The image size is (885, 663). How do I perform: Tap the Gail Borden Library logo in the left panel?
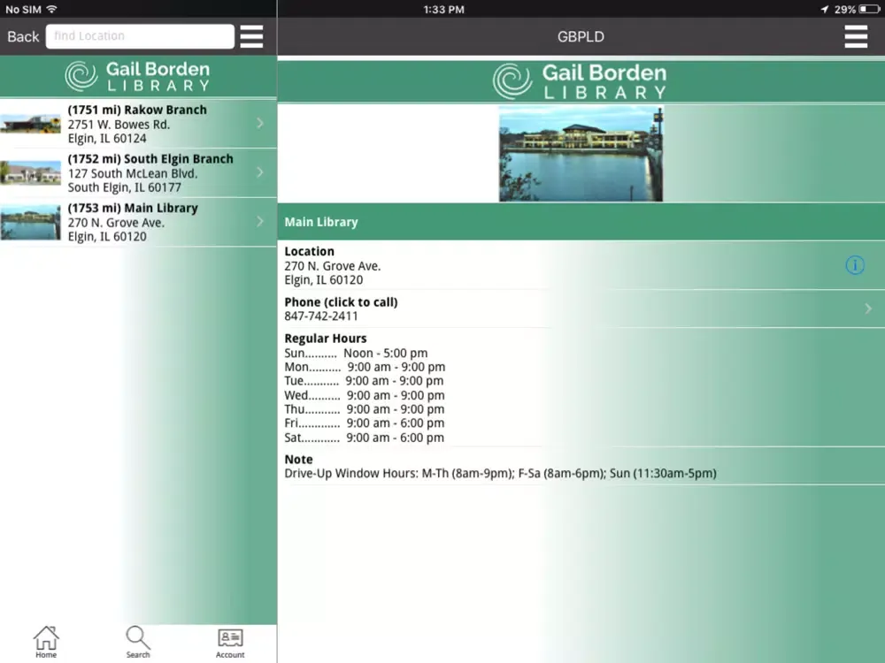(137, 77)
